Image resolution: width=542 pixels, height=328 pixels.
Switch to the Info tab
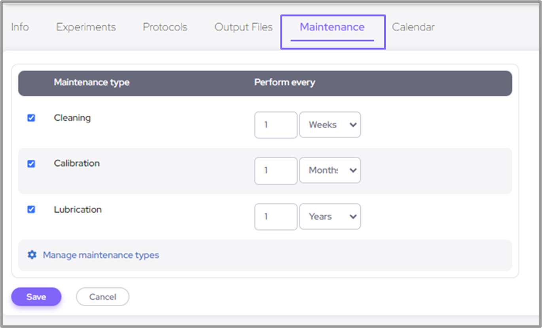[x=20, y=27]
